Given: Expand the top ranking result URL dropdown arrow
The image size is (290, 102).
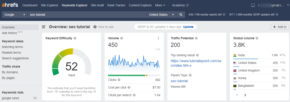Looking at the screenshot, I should (191, 66).
